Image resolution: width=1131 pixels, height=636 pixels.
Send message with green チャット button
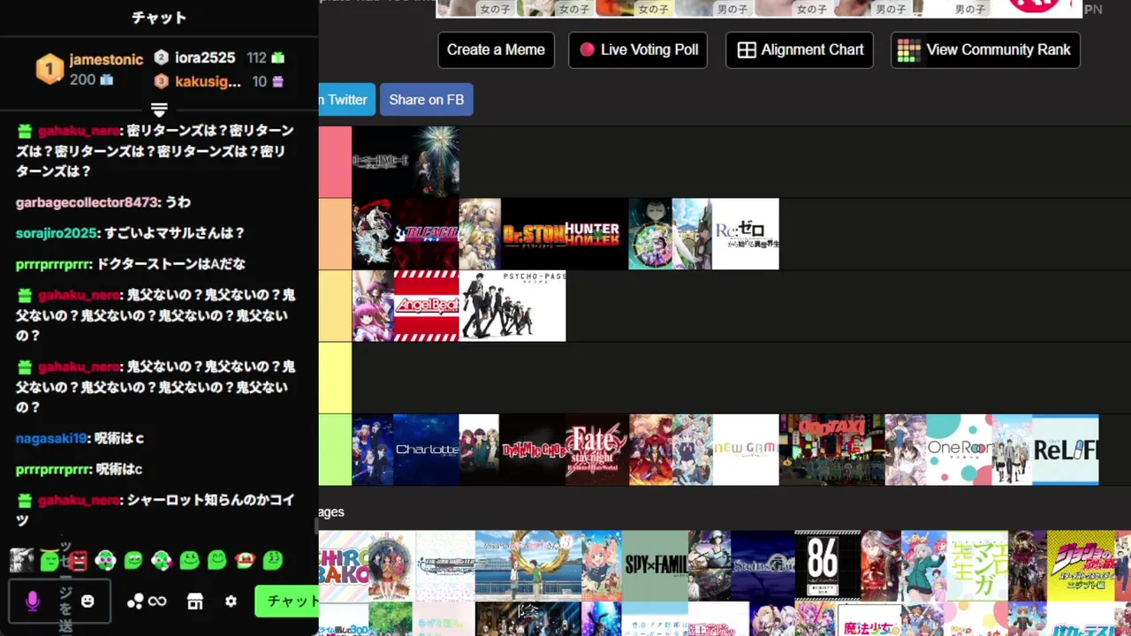(x=287, y=602)
